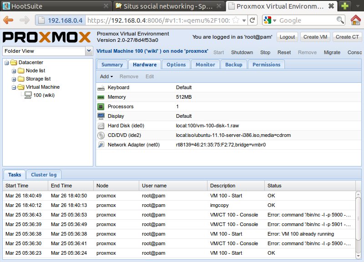Image resolution: width=364 pixels, height=262 pixels.
Task: Sort tasks by Status column header
Action: click(x=310, y=186)
